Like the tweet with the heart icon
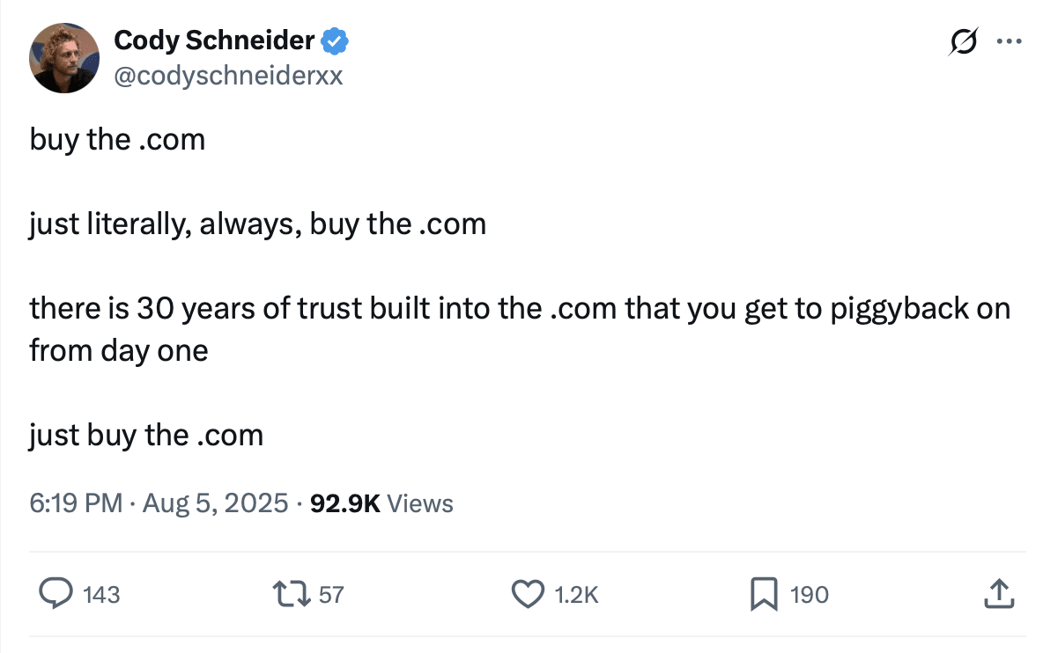This screenshot has height=653, width=1043. click(528, 594)
